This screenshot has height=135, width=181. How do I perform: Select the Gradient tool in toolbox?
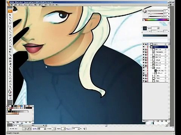(10, 64)
